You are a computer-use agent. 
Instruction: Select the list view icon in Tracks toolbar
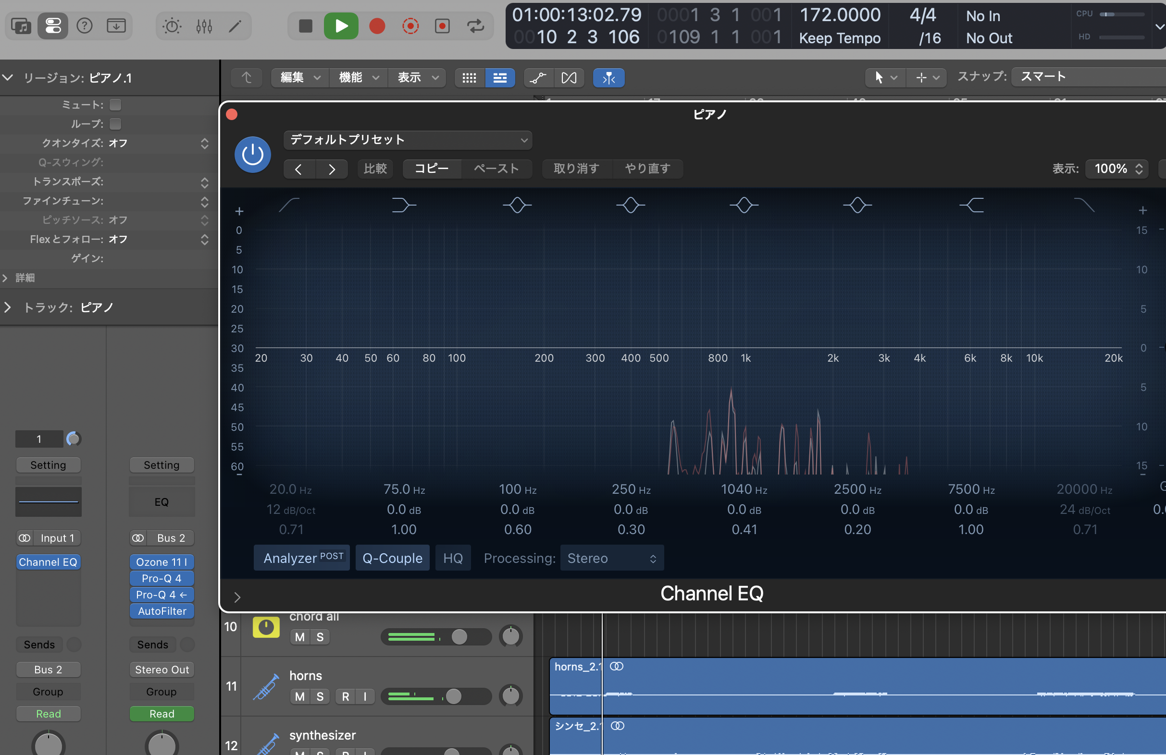(500, 77)
